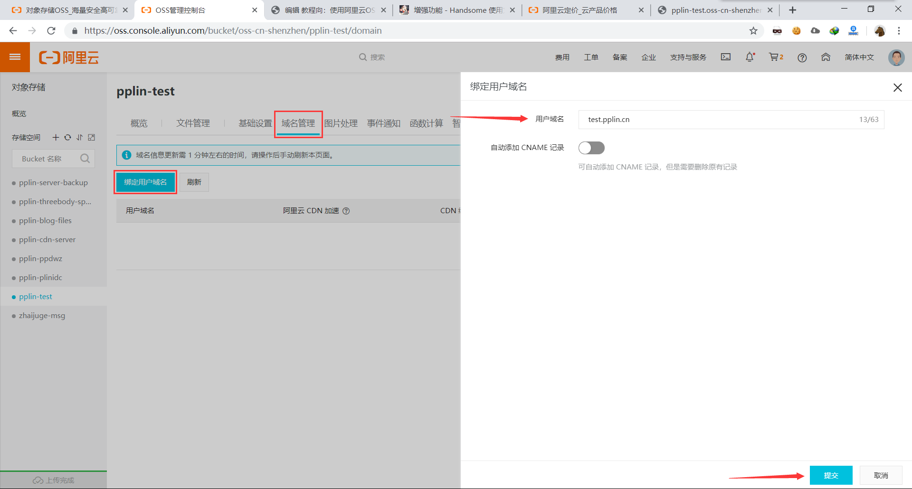Open the left navigation hamburger menu
Screen dimensions: 912x489
15,57
